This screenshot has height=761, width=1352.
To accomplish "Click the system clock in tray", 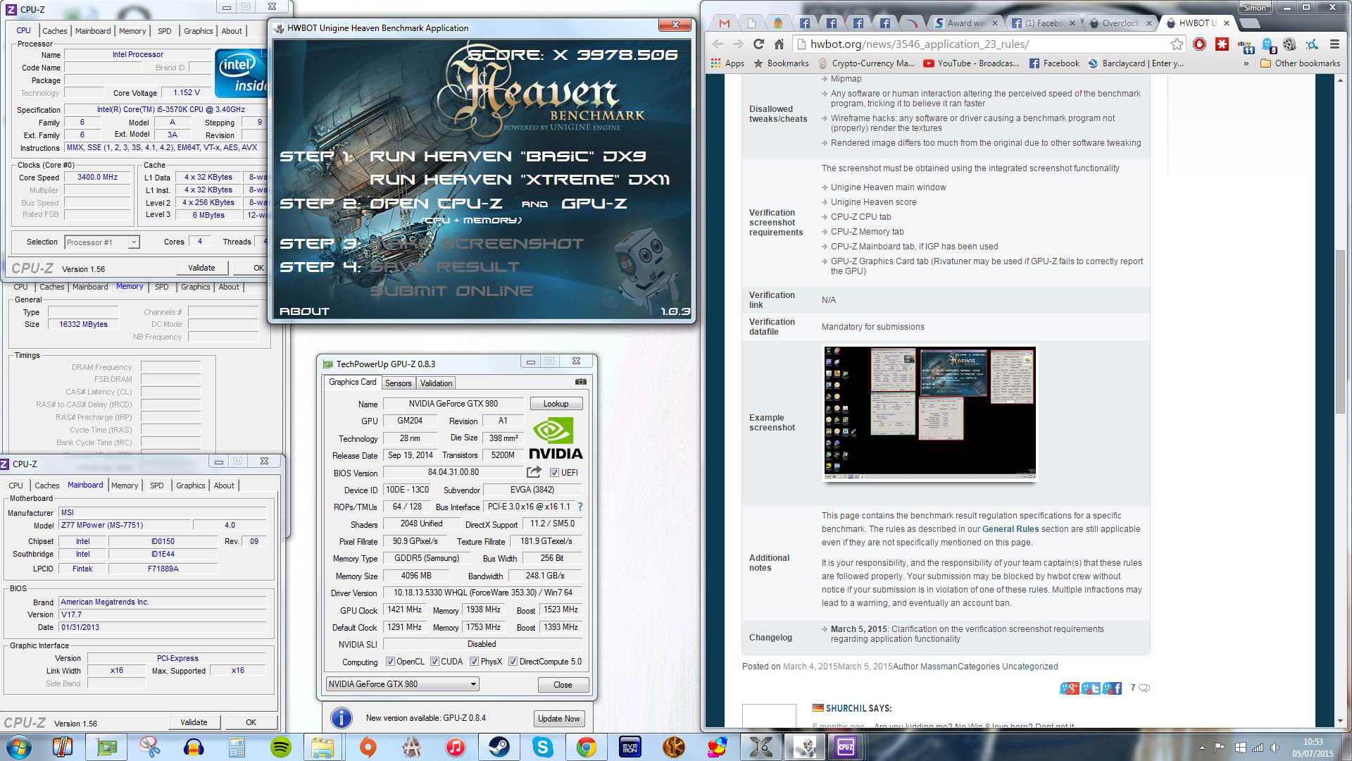I will [1313, 748].
